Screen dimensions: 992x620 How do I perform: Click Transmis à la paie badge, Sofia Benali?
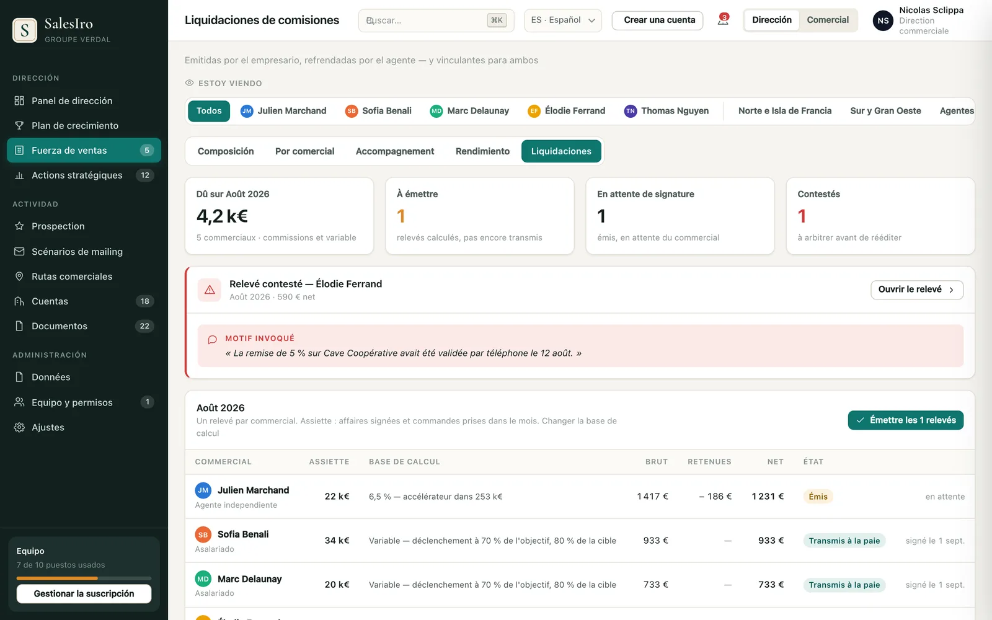click(x=844, y=541)
